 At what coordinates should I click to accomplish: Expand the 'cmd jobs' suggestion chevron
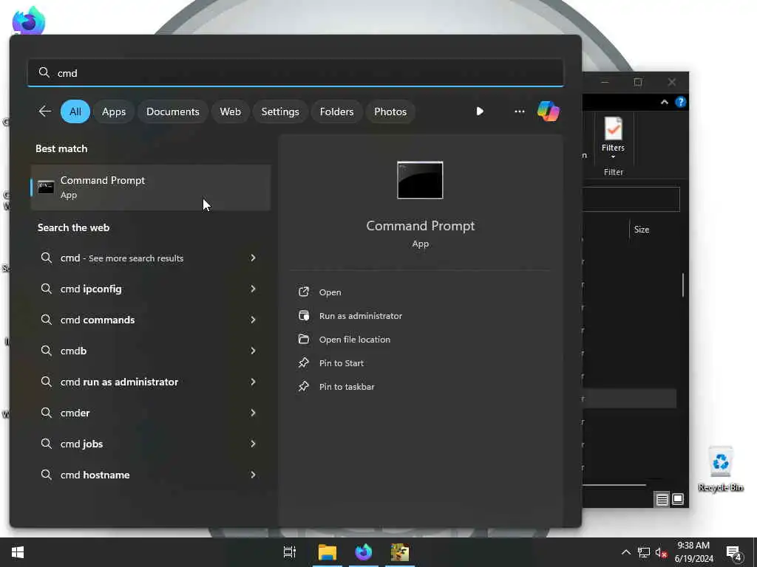[253, 444]
